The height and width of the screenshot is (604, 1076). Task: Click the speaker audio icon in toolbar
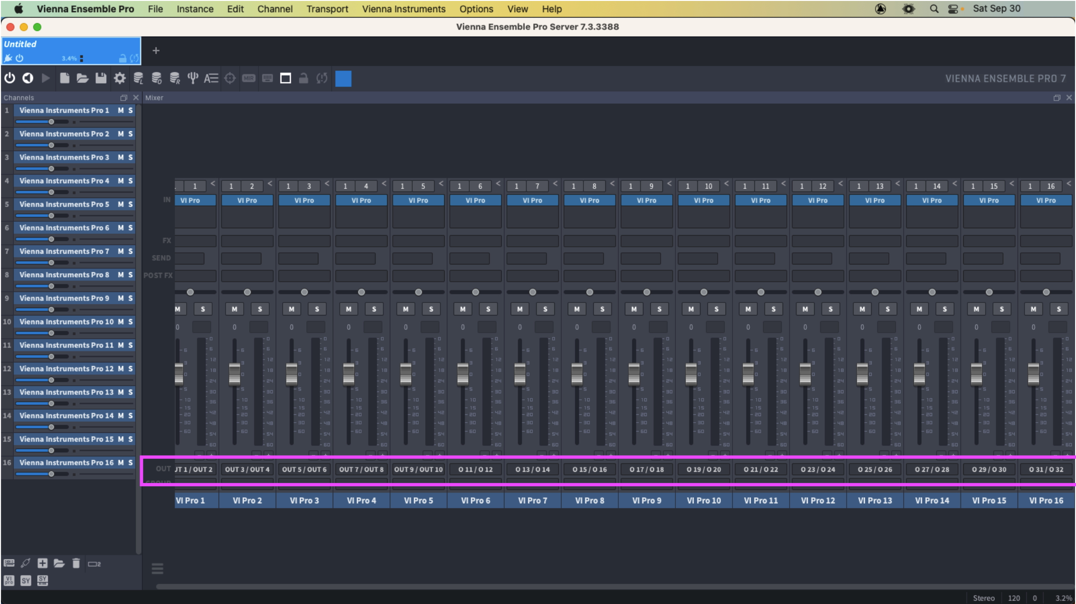point(28,78)
